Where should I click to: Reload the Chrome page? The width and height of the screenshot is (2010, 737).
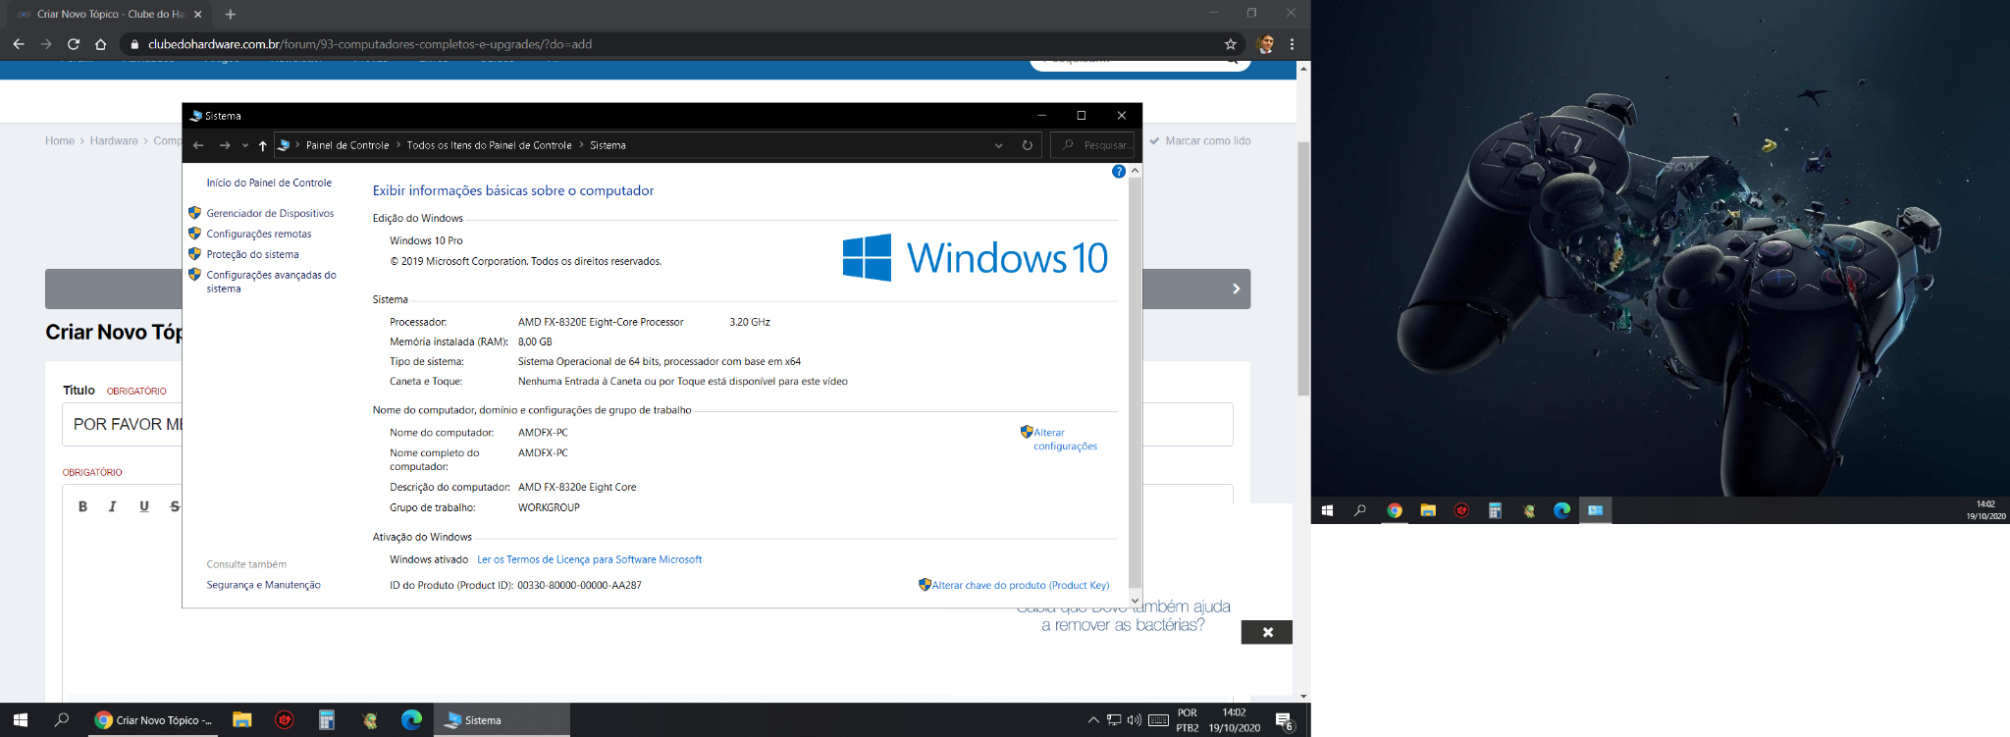pos(74,44)
